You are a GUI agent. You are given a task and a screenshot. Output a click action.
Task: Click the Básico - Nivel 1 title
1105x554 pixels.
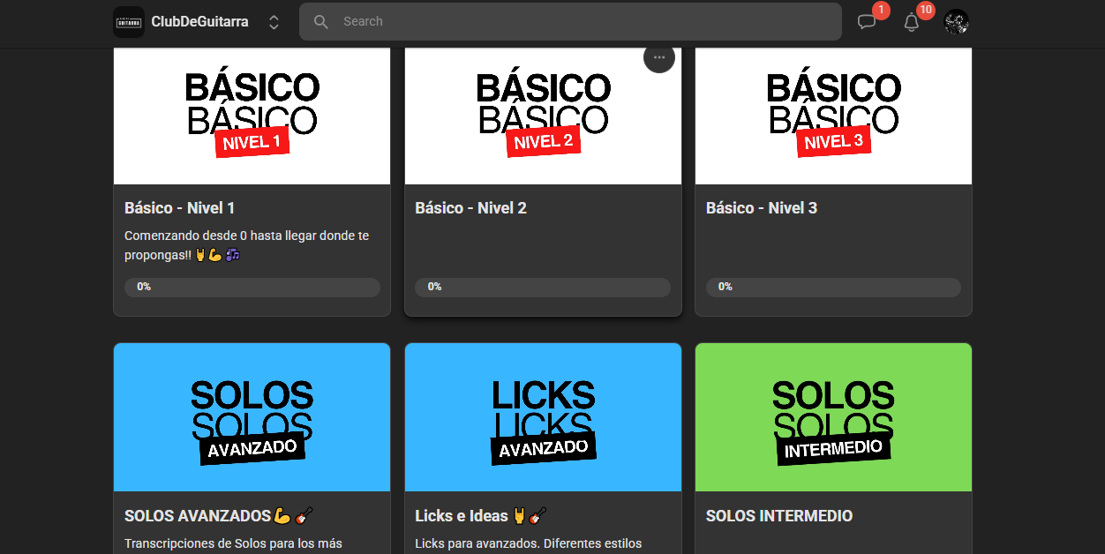[180, 208]
